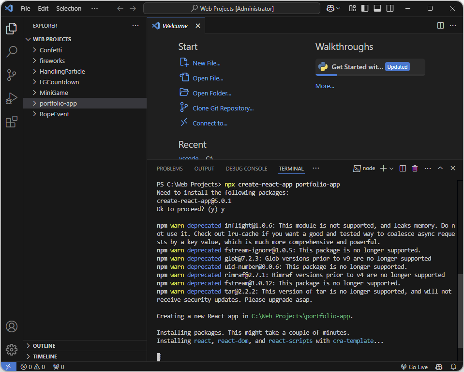Open the Explorer view in activity bar
464x372 pixels.
point(12,29)
